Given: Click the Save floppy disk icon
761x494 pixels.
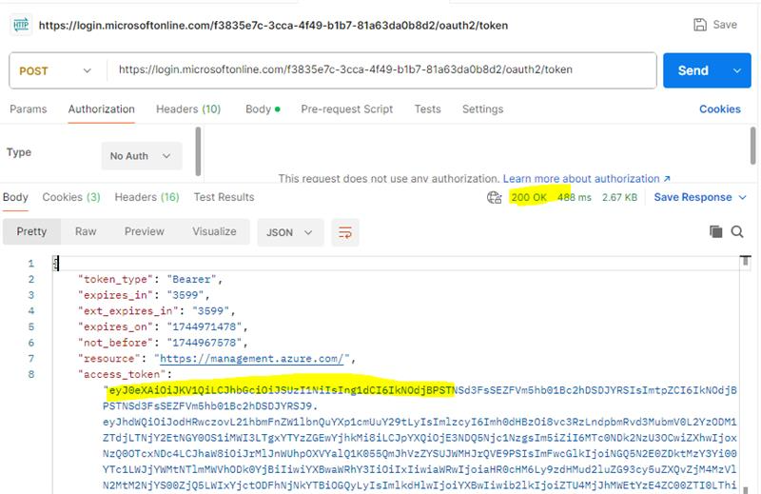Looking at the screenshot, I should (700, 25).
